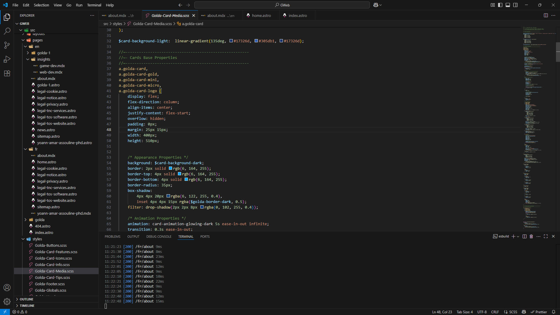Maximize the terminal panel
Image resolution: width=560 pixels, height=315 pixels.
tap(546, 236)
